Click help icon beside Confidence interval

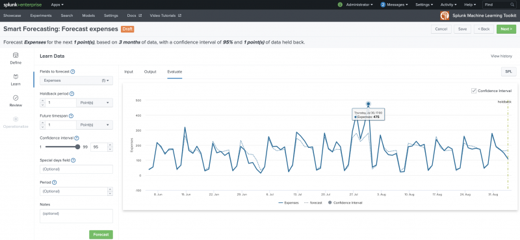tap(77, 138)
